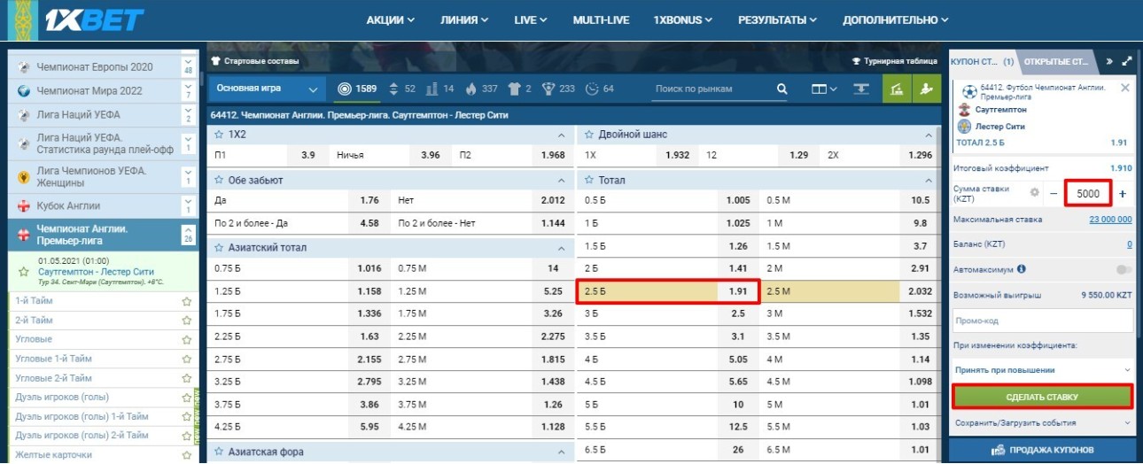The image size is (1143, 464).
Task: Click the СДЕЛАТЬ СТАВКУ button
Action: point(1043,396)
